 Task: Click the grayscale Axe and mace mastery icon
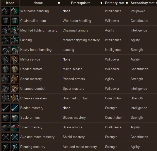pos(6,137)
